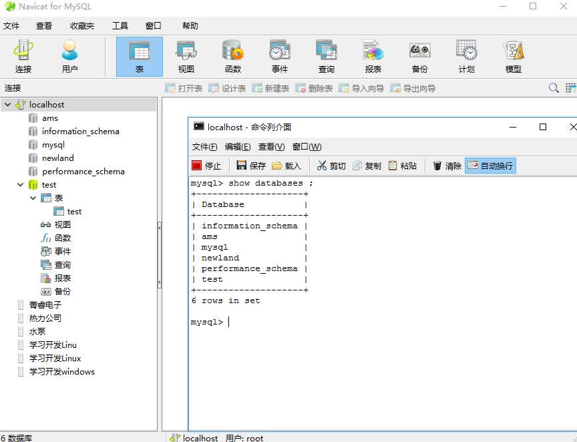Screen dimensions: 577x442
Task: Click 打开表 (Open Table) button
Action: (x=184, y=88)
